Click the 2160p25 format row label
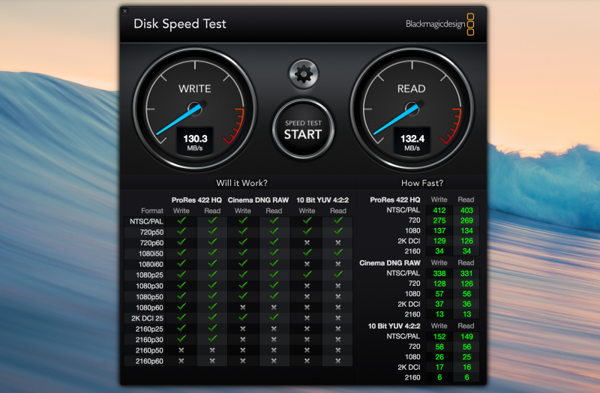The height and width of the screenshot is (393, 600). pyautogui.click(x=149, y=329)
